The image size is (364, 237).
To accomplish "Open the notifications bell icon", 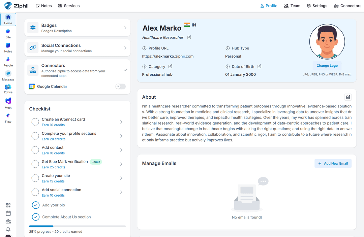I will pos(8,229).
